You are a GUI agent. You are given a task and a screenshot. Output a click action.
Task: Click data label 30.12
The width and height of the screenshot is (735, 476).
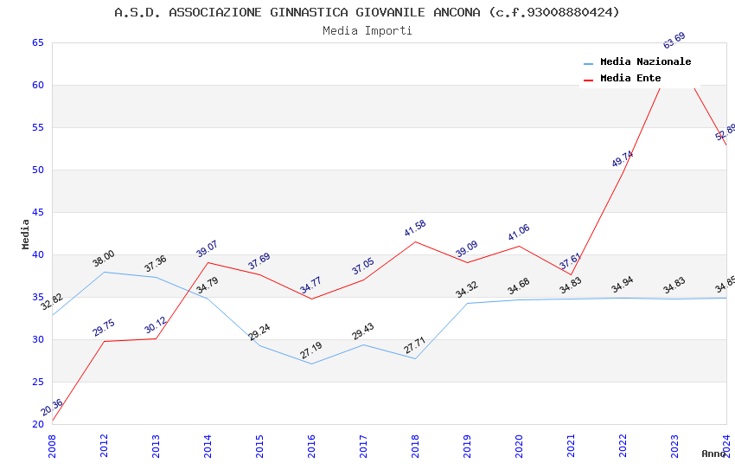click(x=156, y=325)
